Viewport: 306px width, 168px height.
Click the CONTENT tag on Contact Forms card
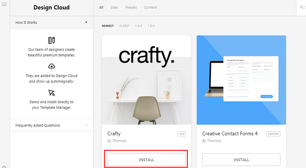point(274,134)
